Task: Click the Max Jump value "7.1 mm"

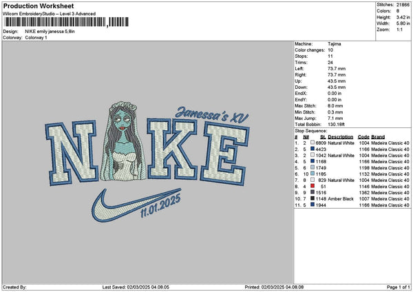Action: point(335,118)
